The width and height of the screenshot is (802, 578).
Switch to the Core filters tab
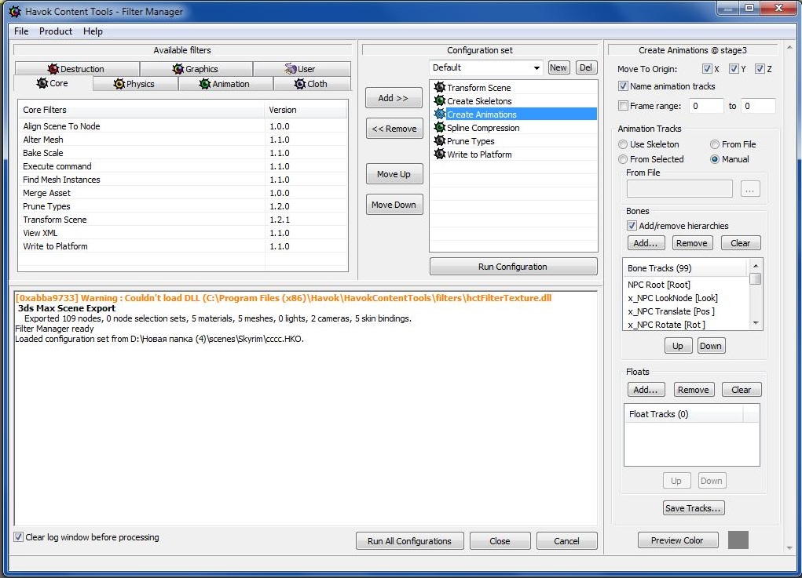click(x=53, y=83)
